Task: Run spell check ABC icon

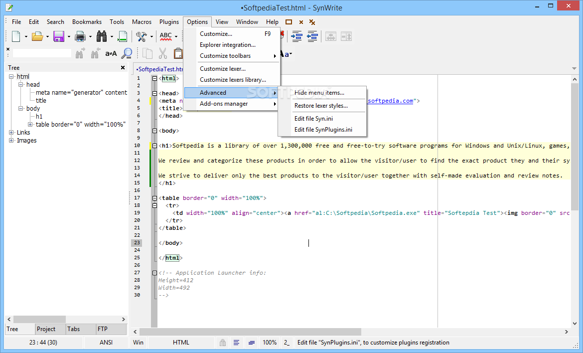Action: (x=166, y=36)
